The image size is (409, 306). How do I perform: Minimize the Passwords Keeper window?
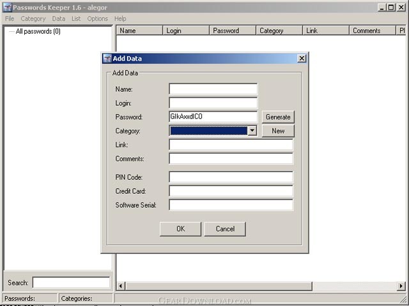(382, 7)
